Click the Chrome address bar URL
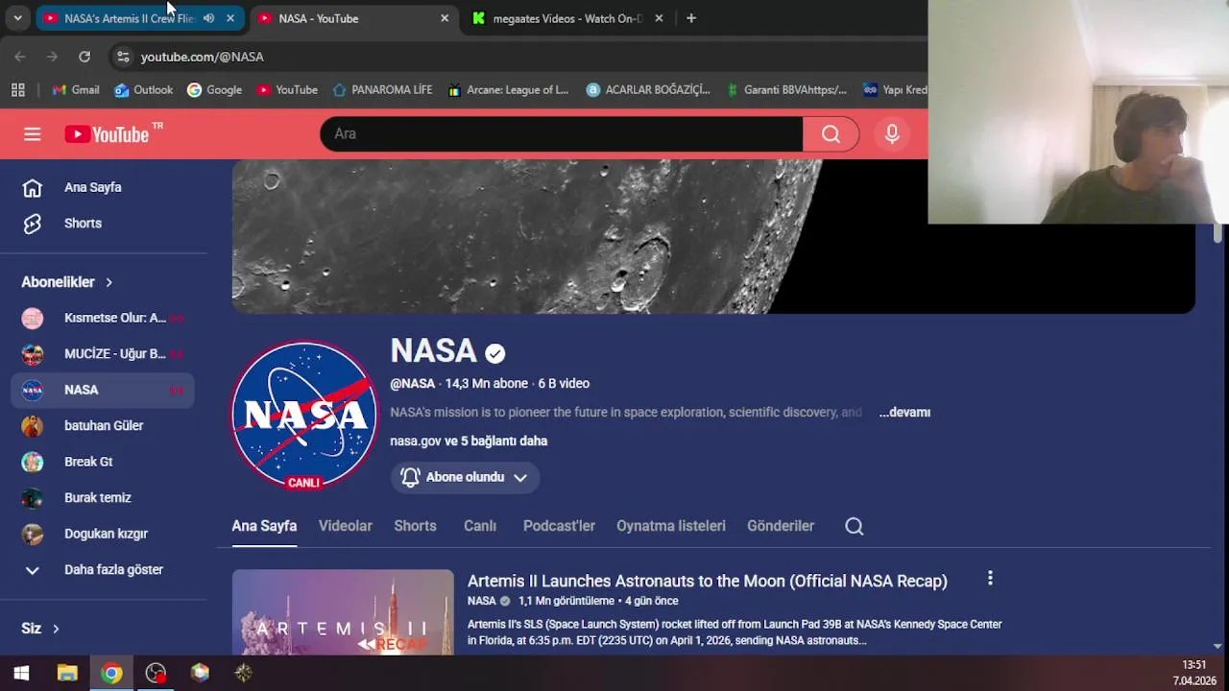Viewport: 1229px width, 691px height. tap(203, 57)
